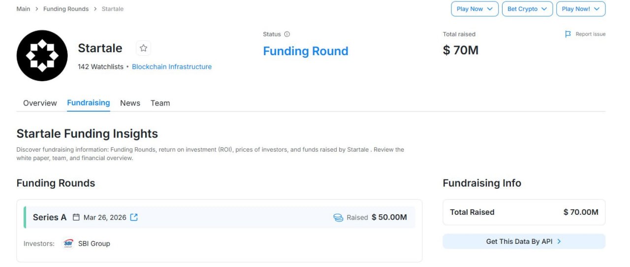The width and height of the screenshot is (630, 267).
Task: Open the Series A external link icon
Action: pos(134,217)
